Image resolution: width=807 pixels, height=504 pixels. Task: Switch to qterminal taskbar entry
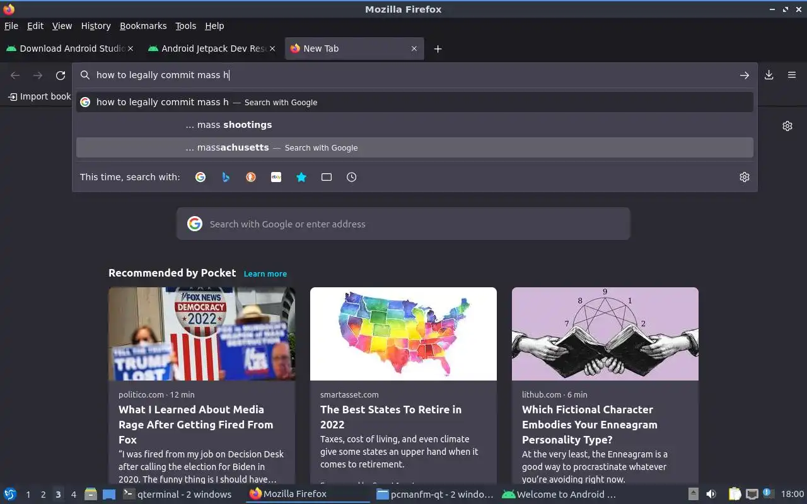tap(177, 495)
